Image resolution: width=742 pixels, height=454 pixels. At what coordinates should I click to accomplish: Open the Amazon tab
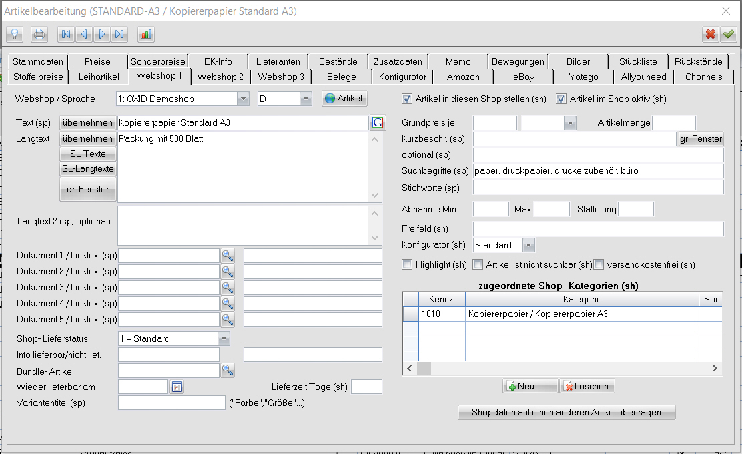[x=463, y=77]
